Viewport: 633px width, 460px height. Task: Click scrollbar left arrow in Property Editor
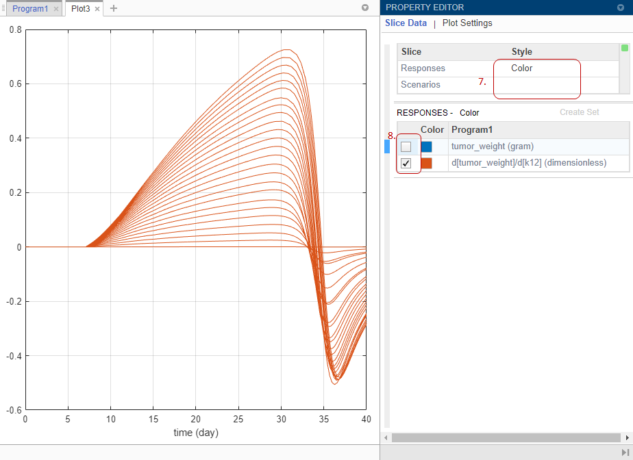pos(386,438)
